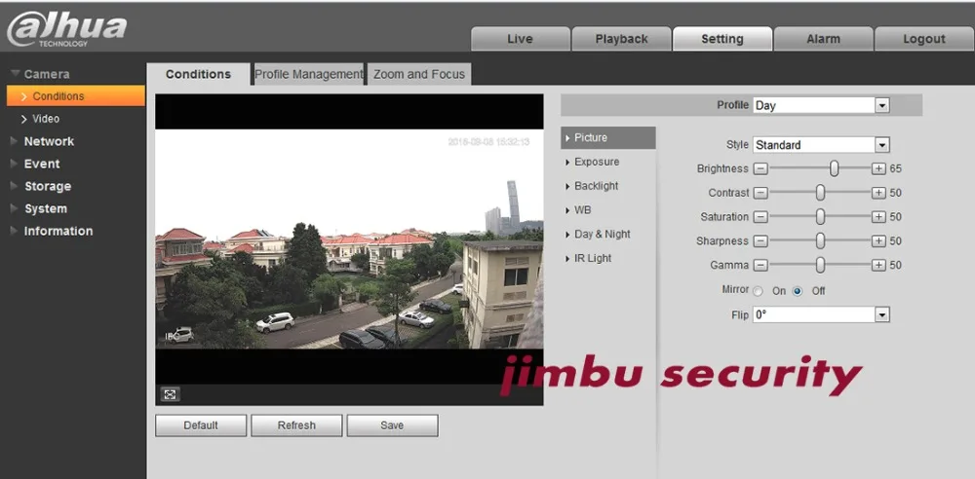Increase Contrast with plus button

pos(878,193)
